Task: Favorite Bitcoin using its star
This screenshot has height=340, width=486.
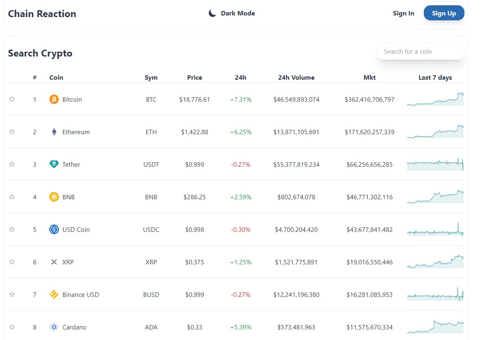Action: coord(12,98)
